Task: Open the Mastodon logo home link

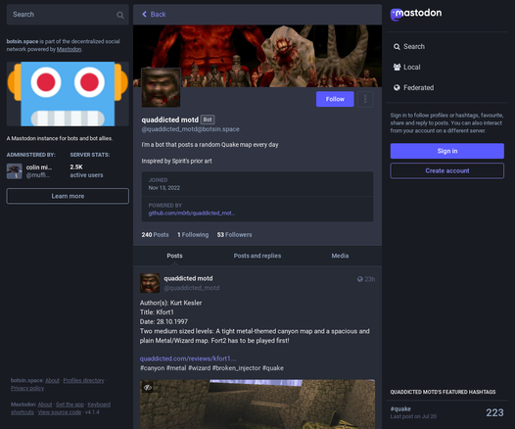Action: [416, 14]
